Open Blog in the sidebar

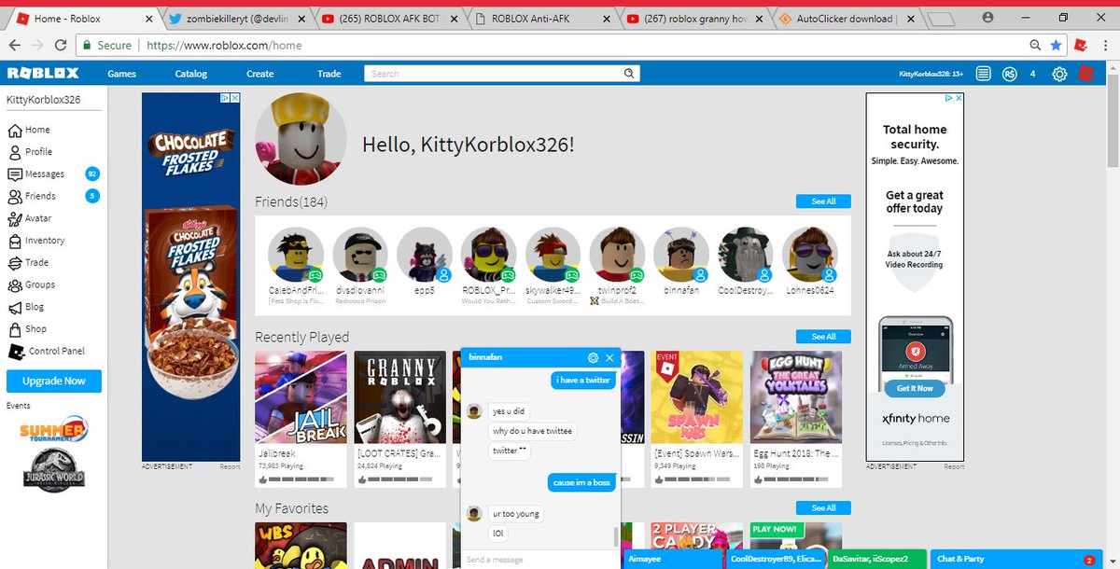coord(26,307)
